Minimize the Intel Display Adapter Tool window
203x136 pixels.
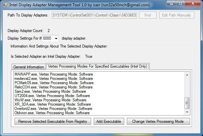[x=172, y=4]
